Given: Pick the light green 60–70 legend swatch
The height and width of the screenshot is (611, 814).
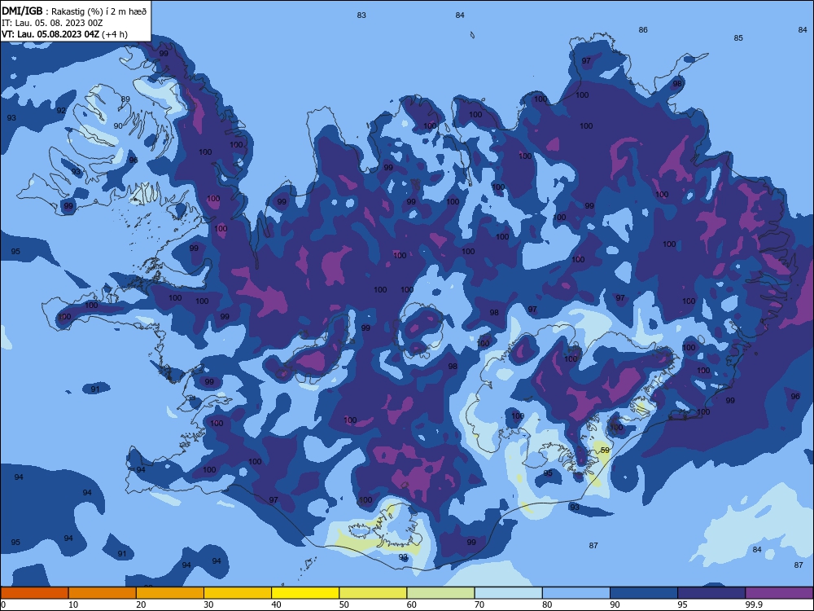Looking at the screenshot, I should point(440,593).
